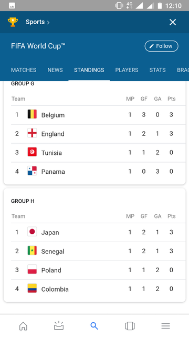
Task: Open the Home icon in bottom bar
Action: click(x=23, y=326)
